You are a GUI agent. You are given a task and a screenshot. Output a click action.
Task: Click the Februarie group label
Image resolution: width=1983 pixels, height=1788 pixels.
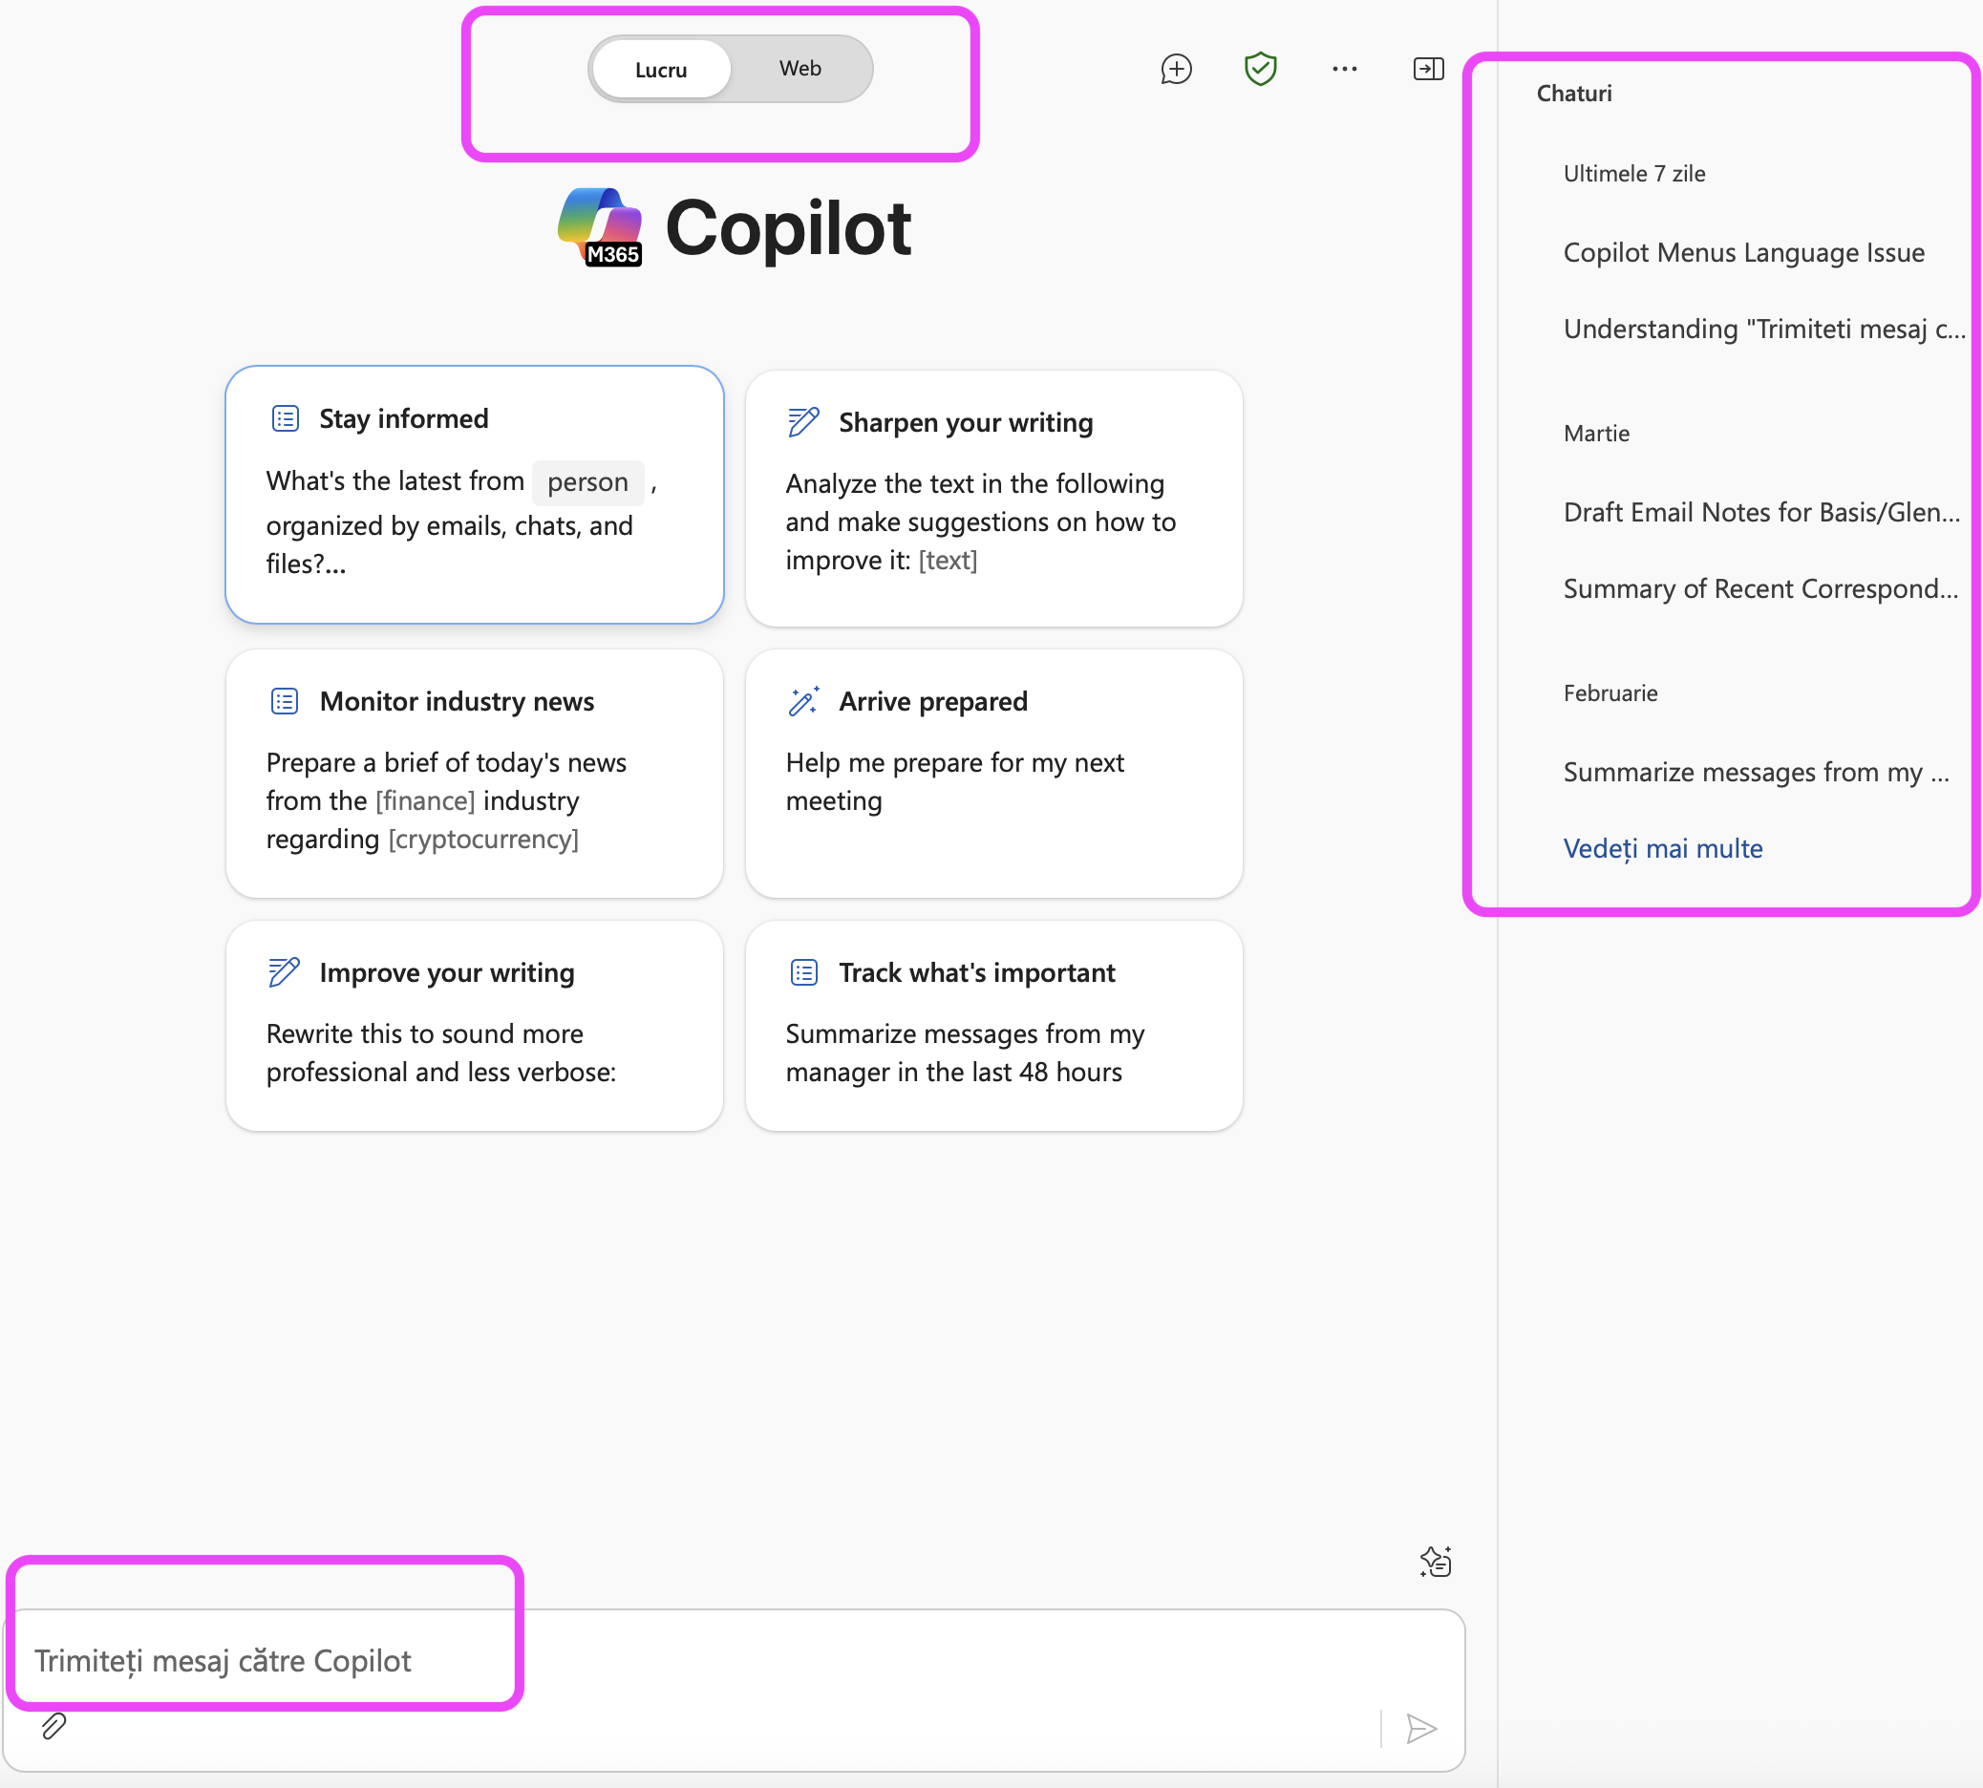1610,693
